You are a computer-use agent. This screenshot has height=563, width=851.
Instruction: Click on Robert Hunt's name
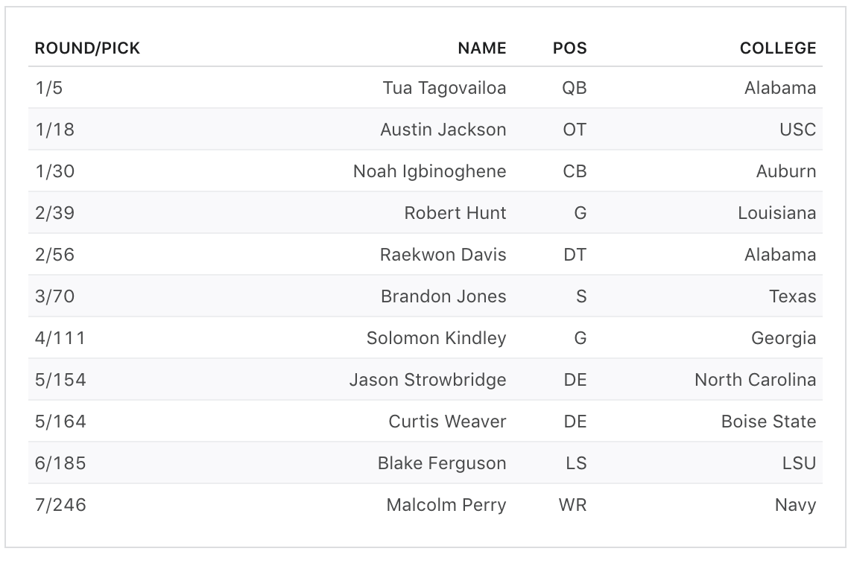455,213
